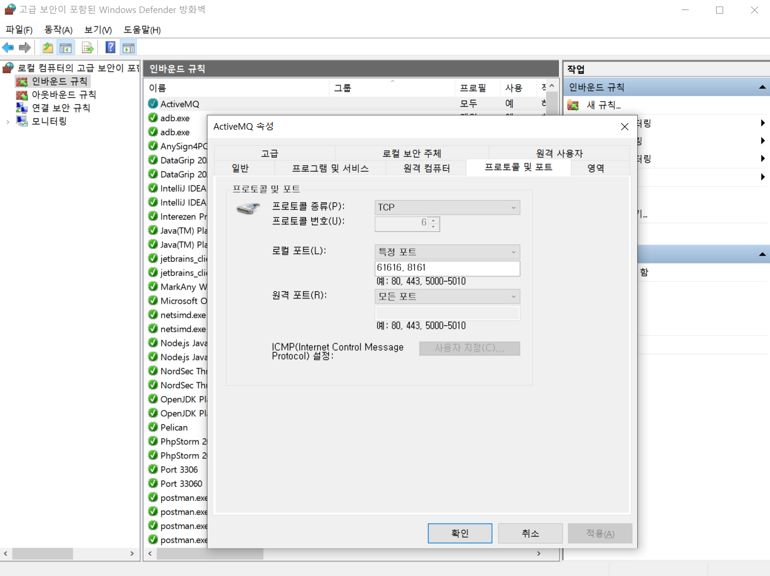The width and height of the screenshot is (770, 576).
Task: Open the 프로토콜 종류 dropdown showing TCP
Action: tap(448, 207)
